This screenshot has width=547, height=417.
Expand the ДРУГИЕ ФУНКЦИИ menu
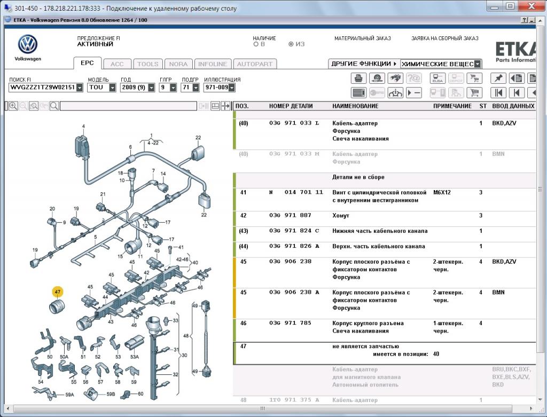click(x=364, y=64)
